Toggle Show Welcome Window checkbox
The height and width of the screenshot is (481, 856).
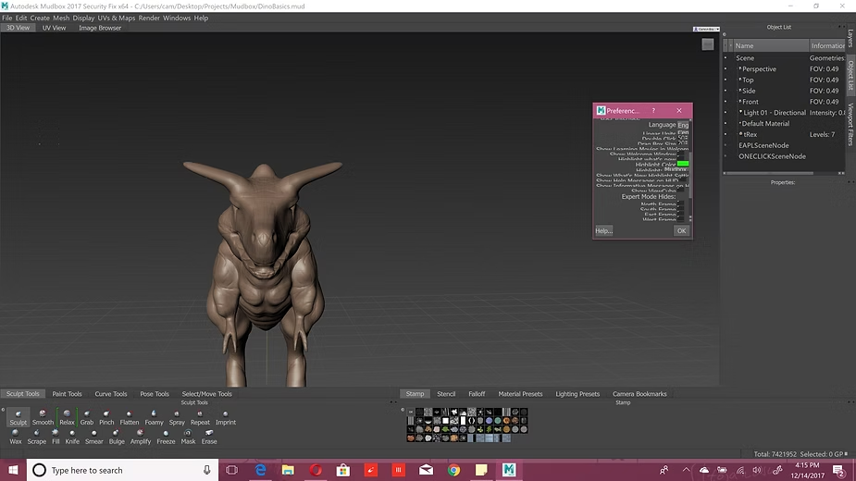[680, 154]
